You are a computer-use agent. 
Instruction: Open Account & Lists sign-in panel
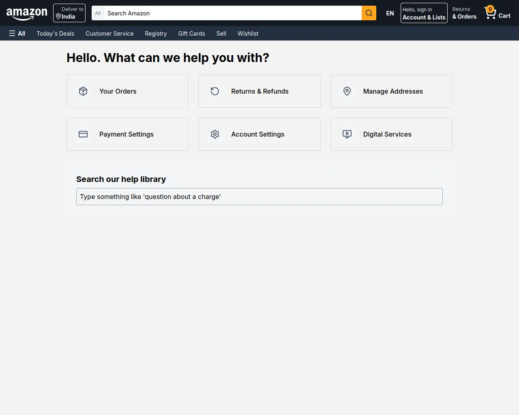pyautogui.click(x=424, y=13)
